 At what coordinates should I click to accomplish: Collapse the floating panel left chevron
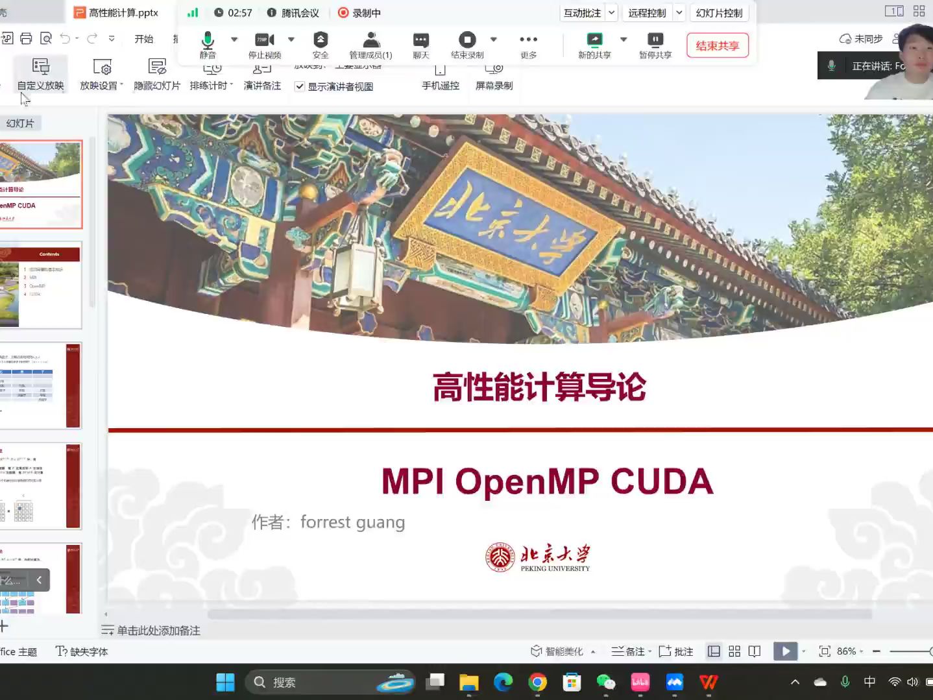(x=39, y=580)
